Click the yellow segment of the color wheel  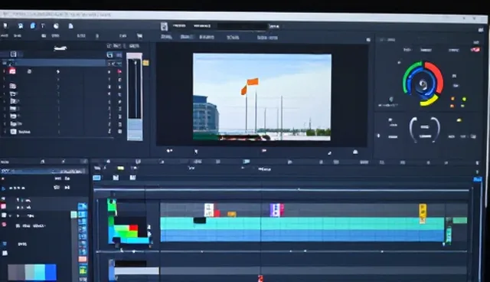429,101
